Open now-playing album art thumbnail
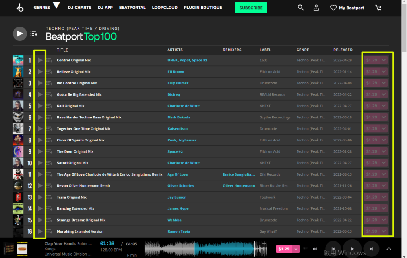 click(22, 249)
